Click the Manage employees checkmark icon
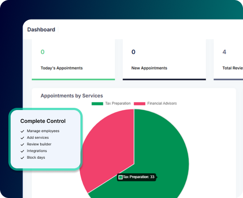This screenshot has width=243, height=198. (x=23, y=131)
